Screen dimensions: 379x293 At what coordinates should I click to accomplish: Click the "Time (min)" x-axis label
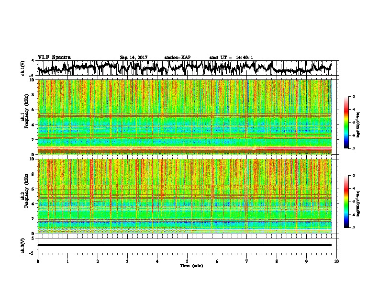coord(191,266)
